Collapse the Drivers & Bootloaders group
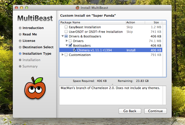Viewport: 185px width, 125px height. click(63, 36)
